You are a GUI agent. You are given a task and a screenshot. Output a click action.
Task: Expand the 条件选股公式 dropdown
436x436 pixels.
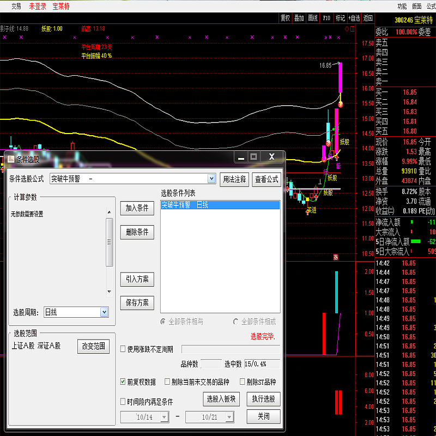(x=211, y=179)
